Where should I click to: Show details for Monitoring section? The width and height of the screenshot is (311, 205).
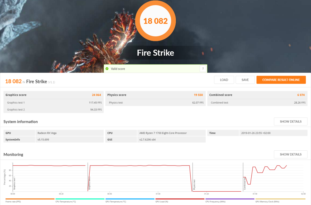coord(290,154)
